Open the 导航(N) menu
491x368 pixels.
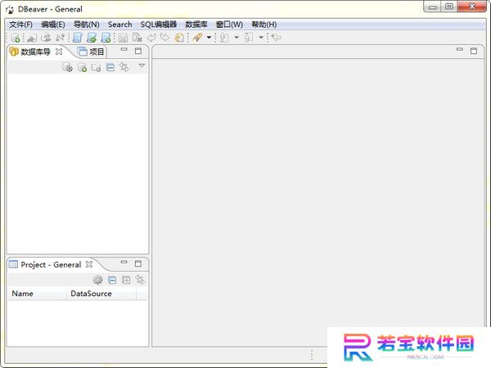tap(87, 25)
